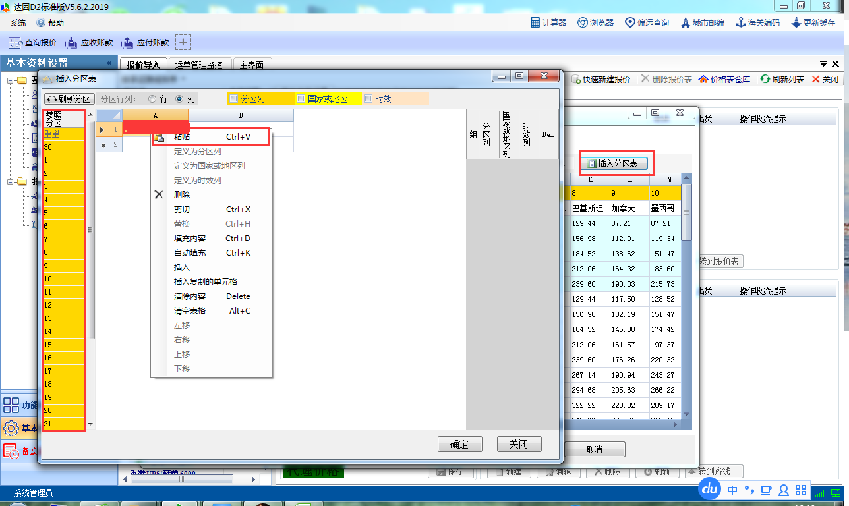849x506 pixels.
Task: Select the 列 radio option
Action: click(179, 99)
